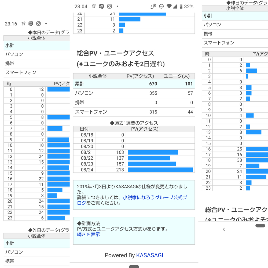Select the 累計 row in the total PV table

(134, 84)
